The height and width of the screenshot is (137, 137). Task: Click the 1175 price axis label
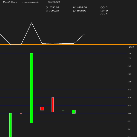click(x=129, y=58)
